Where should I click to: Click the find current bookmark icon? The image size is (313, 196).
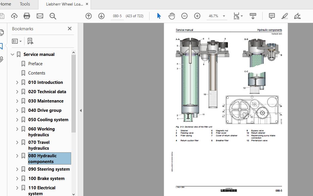(x=30, y=41)
